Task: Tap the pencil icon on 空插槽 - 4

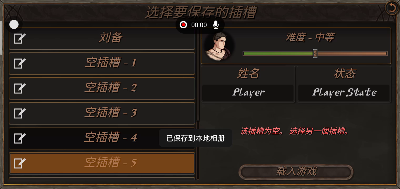Action: click(x=20, y=138)
